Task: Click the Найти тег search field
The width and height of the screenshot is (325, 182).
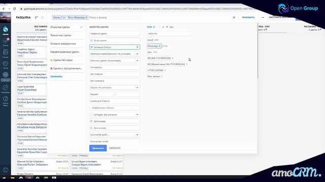Action: pos(169,34)
